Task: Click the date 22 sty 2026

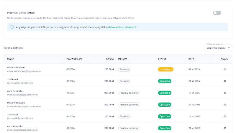Action: pos(194,105)
